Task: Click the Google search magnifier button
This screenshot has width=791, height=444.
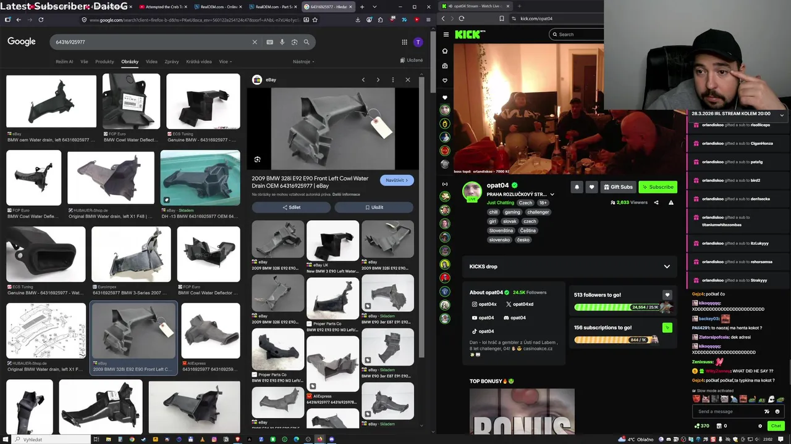Action: pos(307,42)
